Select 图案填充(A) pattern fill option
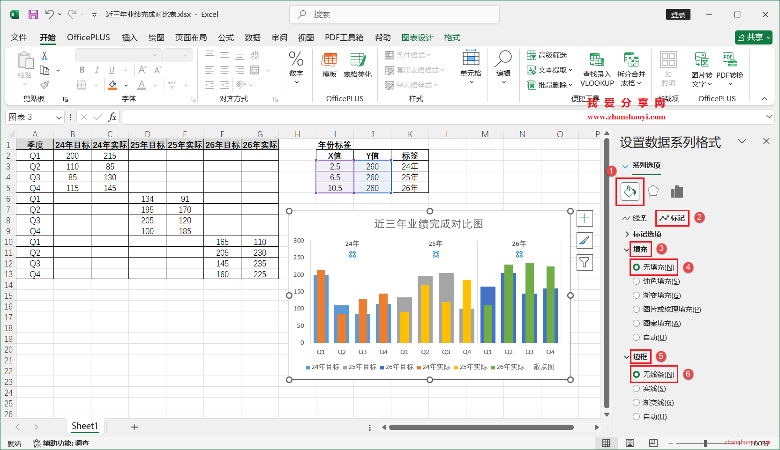Viewport: 780px width, 450px height. pos(657,324)
